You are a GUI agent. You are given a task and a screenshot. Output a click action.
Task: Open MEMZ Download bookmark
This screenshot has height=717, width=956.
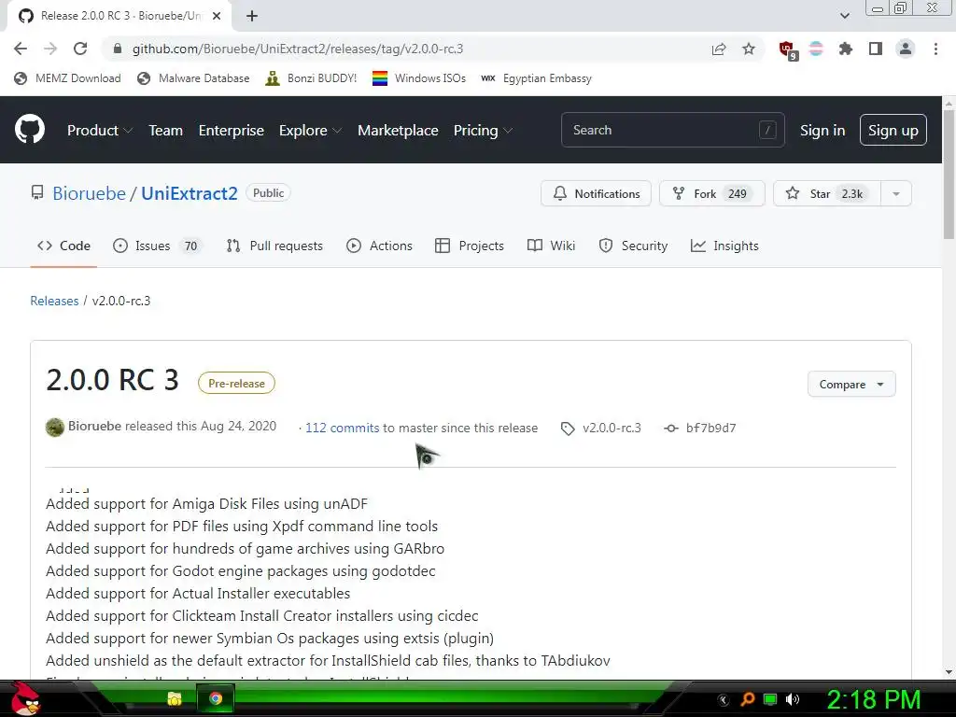(x=67, y=78)
